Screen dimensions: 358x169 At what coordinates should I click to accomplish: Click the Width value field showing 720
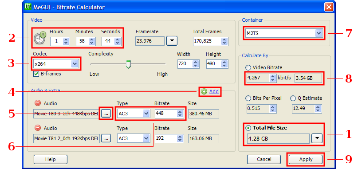pos(185,64)
